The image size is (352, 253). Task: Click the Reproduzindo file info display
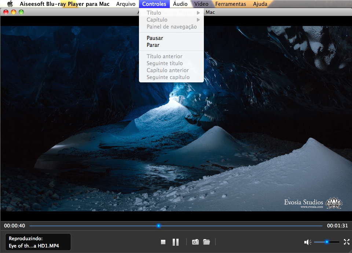(x=38, y=242)
